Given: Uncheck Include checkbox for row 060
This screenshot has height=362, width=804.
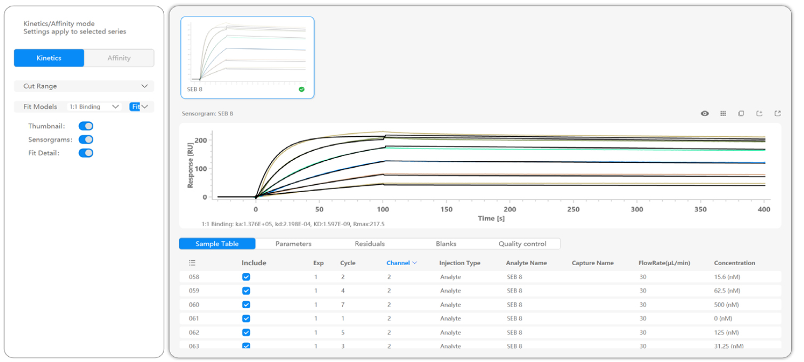Looking at the screenshot, I should tap(246, 305).
